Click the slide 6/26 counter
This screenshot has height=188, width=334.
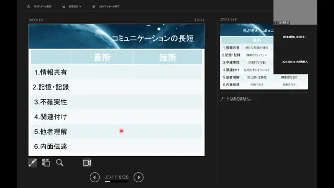tap(116, 177)
